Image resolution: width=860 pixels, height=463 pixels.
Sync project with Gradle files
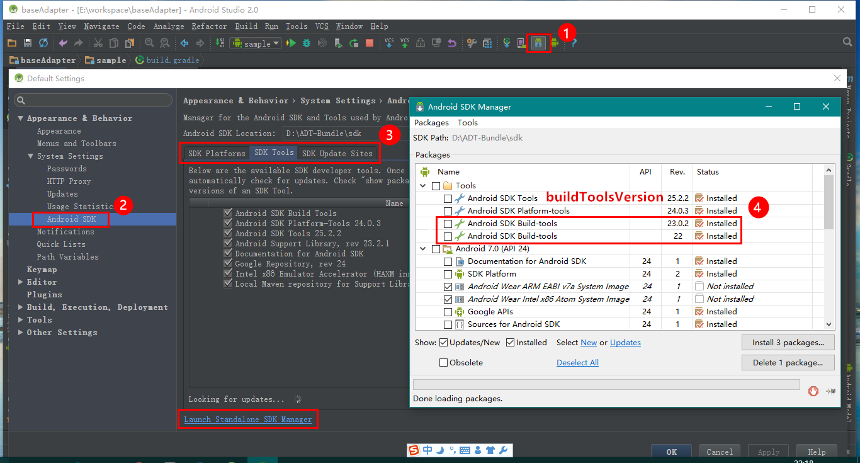(507, 43)
